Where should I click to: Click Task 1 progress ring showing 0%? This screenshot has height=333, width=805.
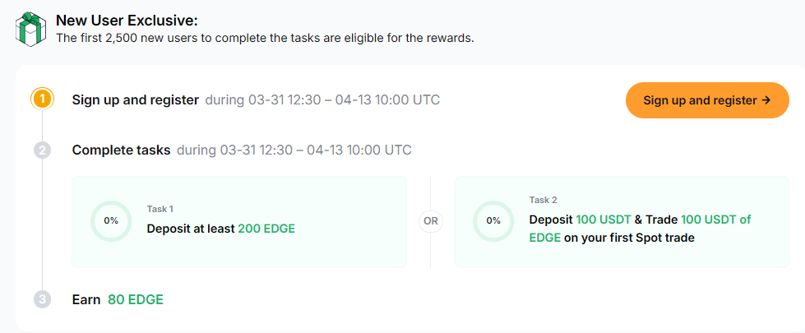tap(111, 221)
